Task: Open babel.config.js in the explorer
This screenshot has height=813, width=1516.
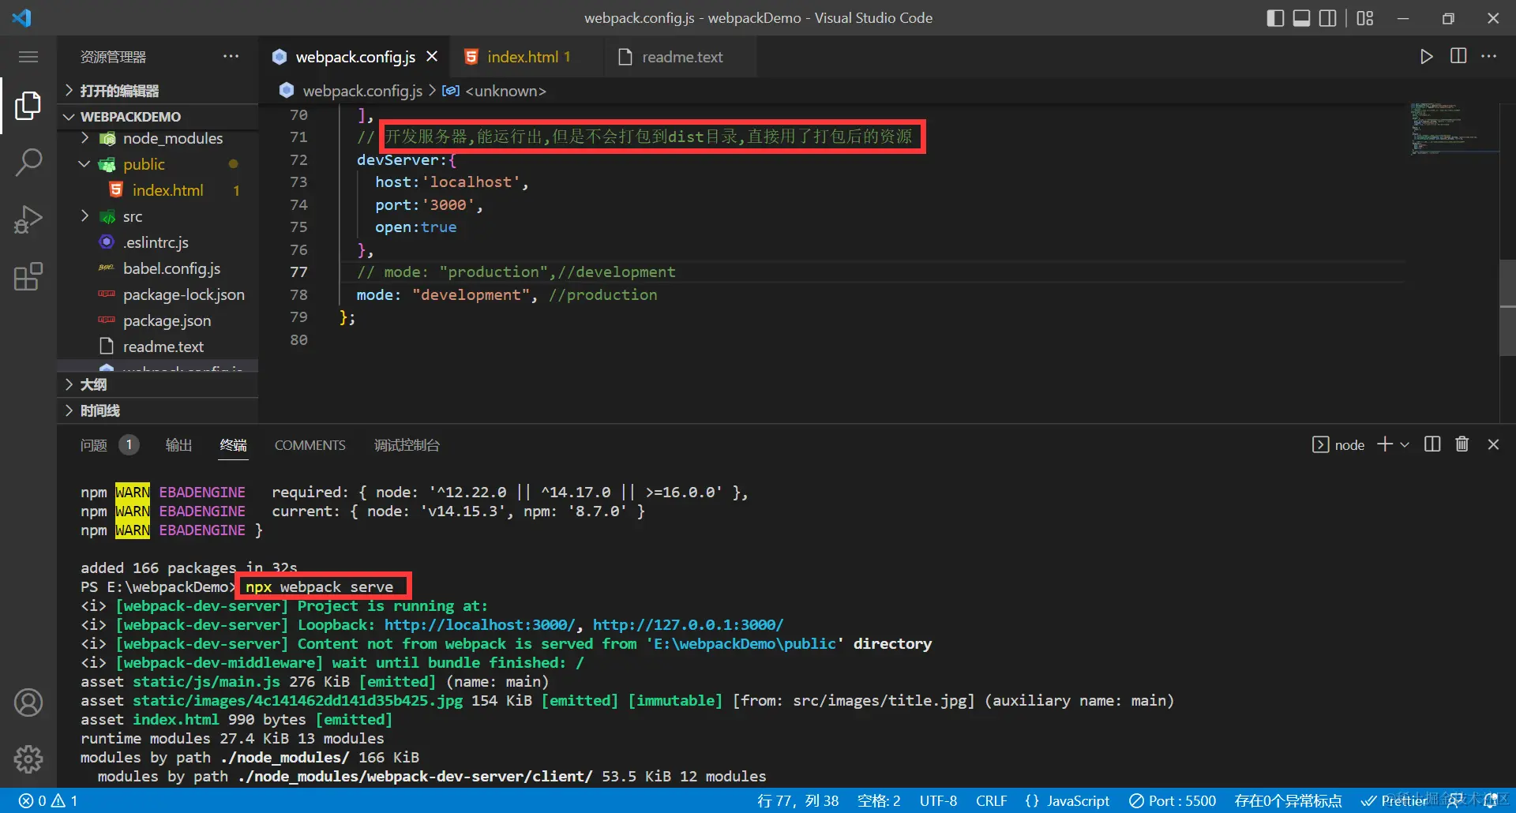Action: click(171, 268)
